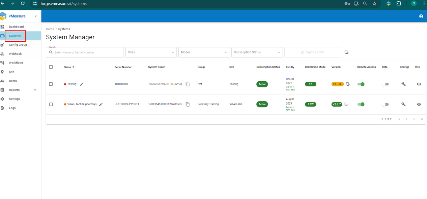
Task: Collapse the sidebar using the chevron arrow
Action: (x=36, y=16)
